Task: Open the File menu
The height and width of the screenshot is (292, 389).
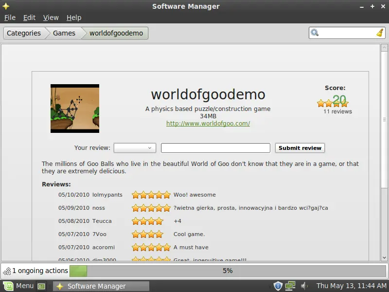Action: tap(10, 18)
